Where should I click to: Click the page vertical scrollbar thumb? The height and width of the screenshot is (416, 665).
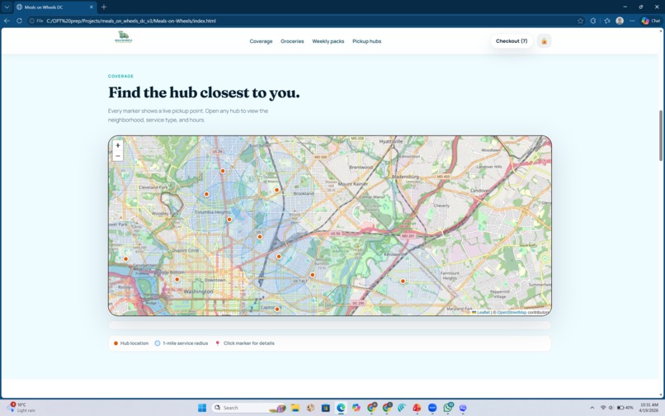pyautogui.click(x=660, y=135)
